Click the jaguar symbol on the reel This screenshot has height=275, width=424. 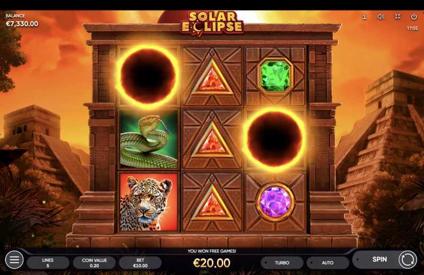click(148, 202)
